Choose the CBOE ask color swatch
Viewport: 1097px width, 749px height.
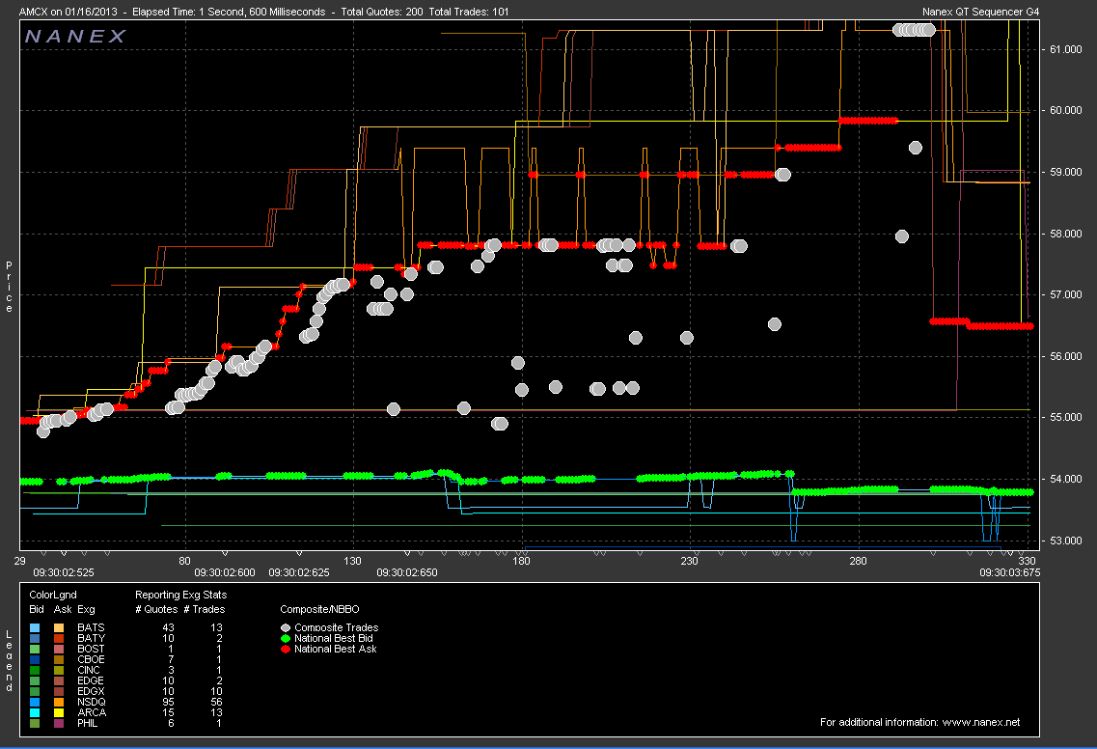coord(60,659)
